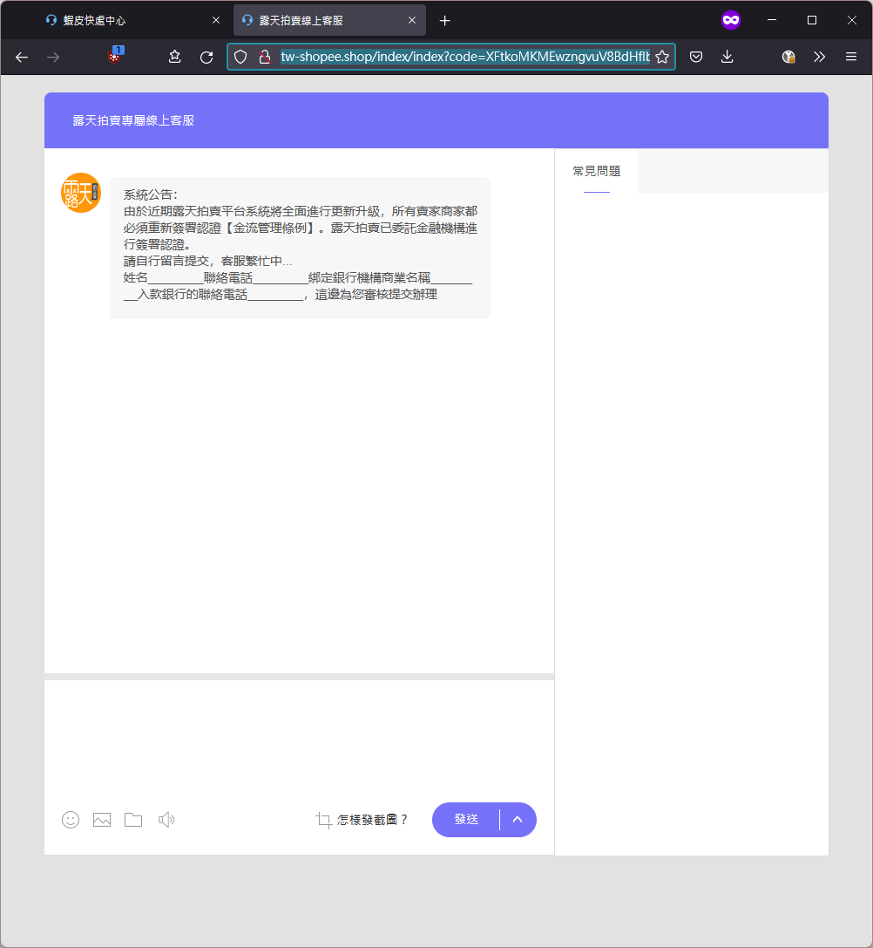This screenshot has height=948, width=873.
Task: Show more tools overflow chevron
Action: click(819, 57)
